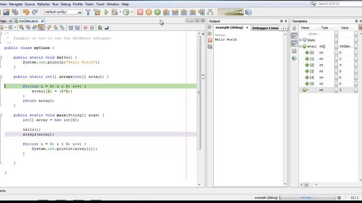362x203 pixels.
Task: Switch to Debugger Console tab
Action: click(x=265, y=28)
